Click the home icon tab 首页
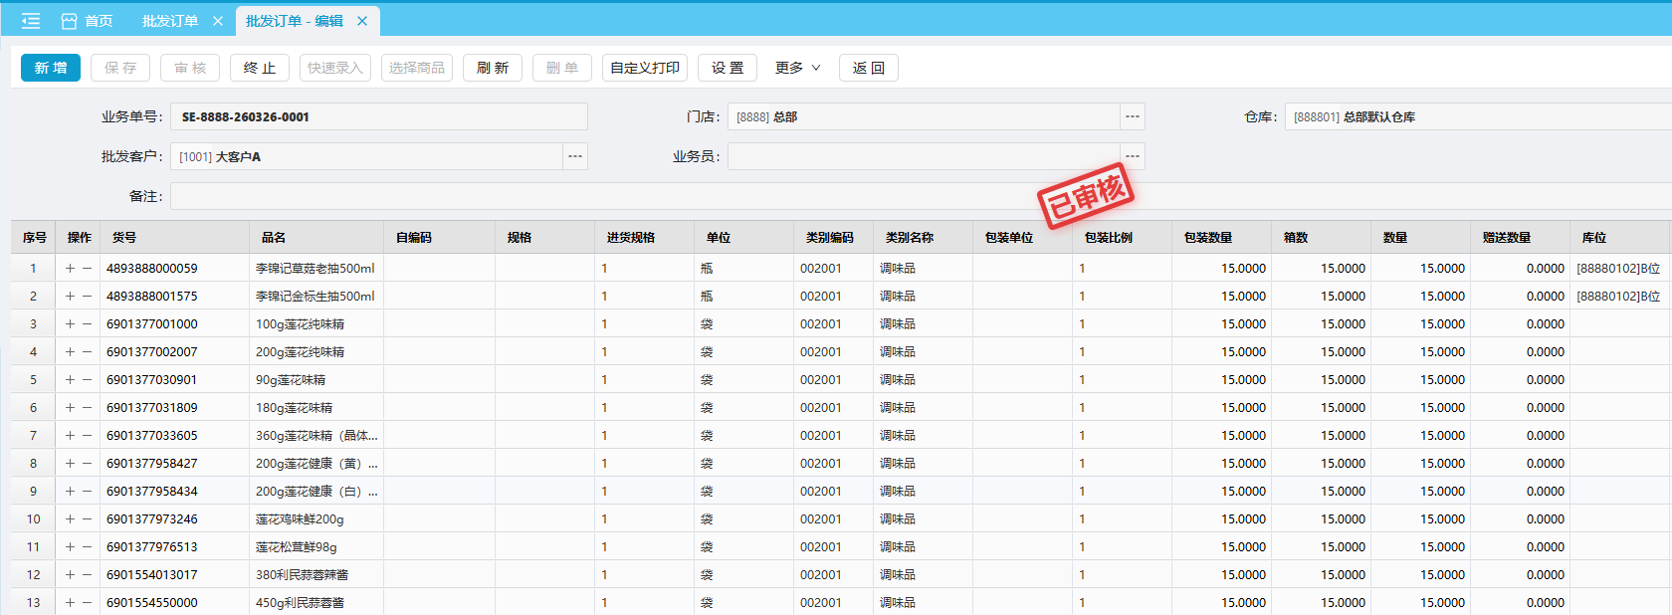Image resolution: width=1672 pixels, height=615 pixels. [x=87, y=21]
